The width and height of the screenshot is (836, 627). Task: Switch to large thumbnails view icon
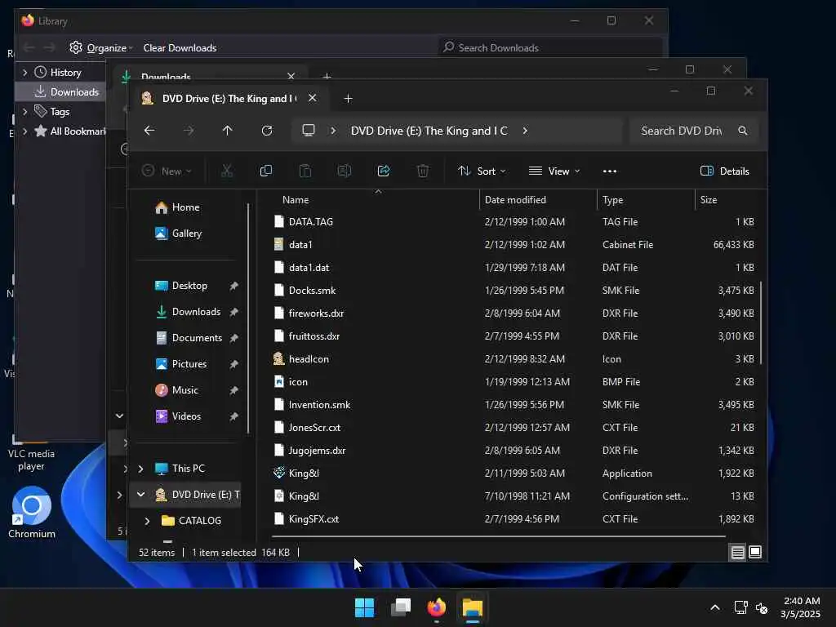coord(755,553)
